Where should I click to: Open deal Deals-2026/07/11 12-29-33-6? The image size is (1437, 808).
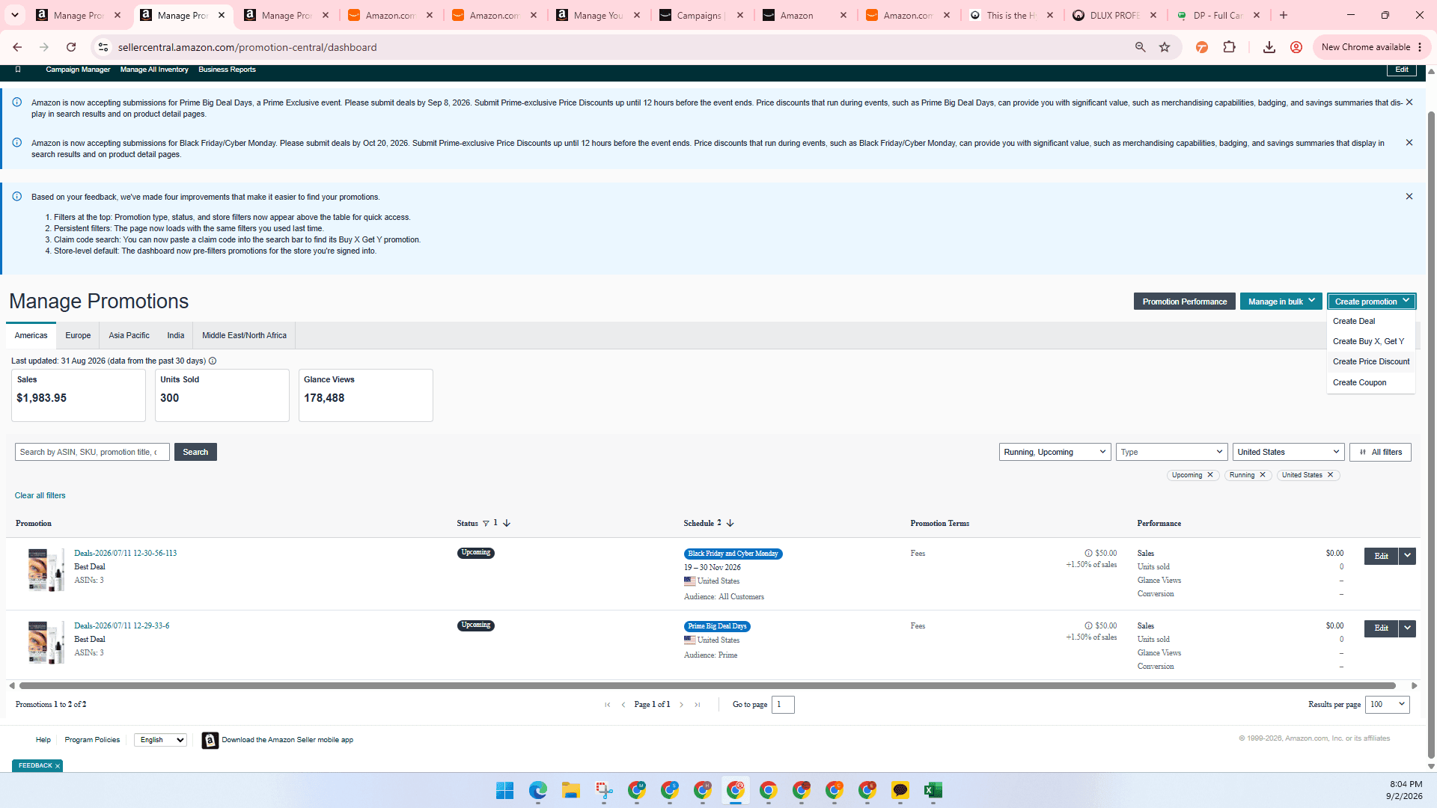pos(122,626)
